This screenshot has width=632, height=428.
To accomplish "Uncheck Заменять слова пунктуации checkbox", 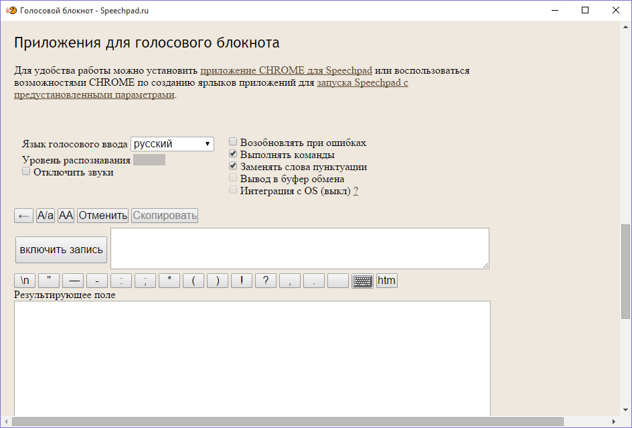I will [233, 166].
